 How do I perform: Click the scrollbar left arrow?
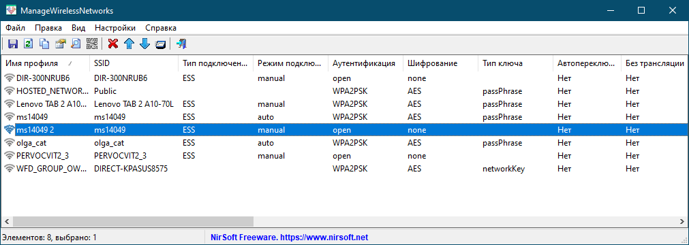pyautogui.click(x=7, y=221)
